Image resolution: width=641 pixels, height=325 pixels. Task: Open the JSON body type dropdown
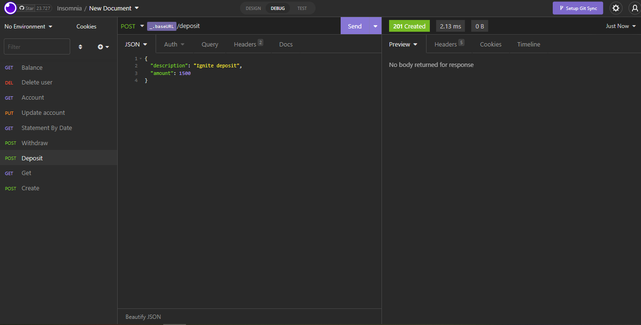[x=136, y=44]
